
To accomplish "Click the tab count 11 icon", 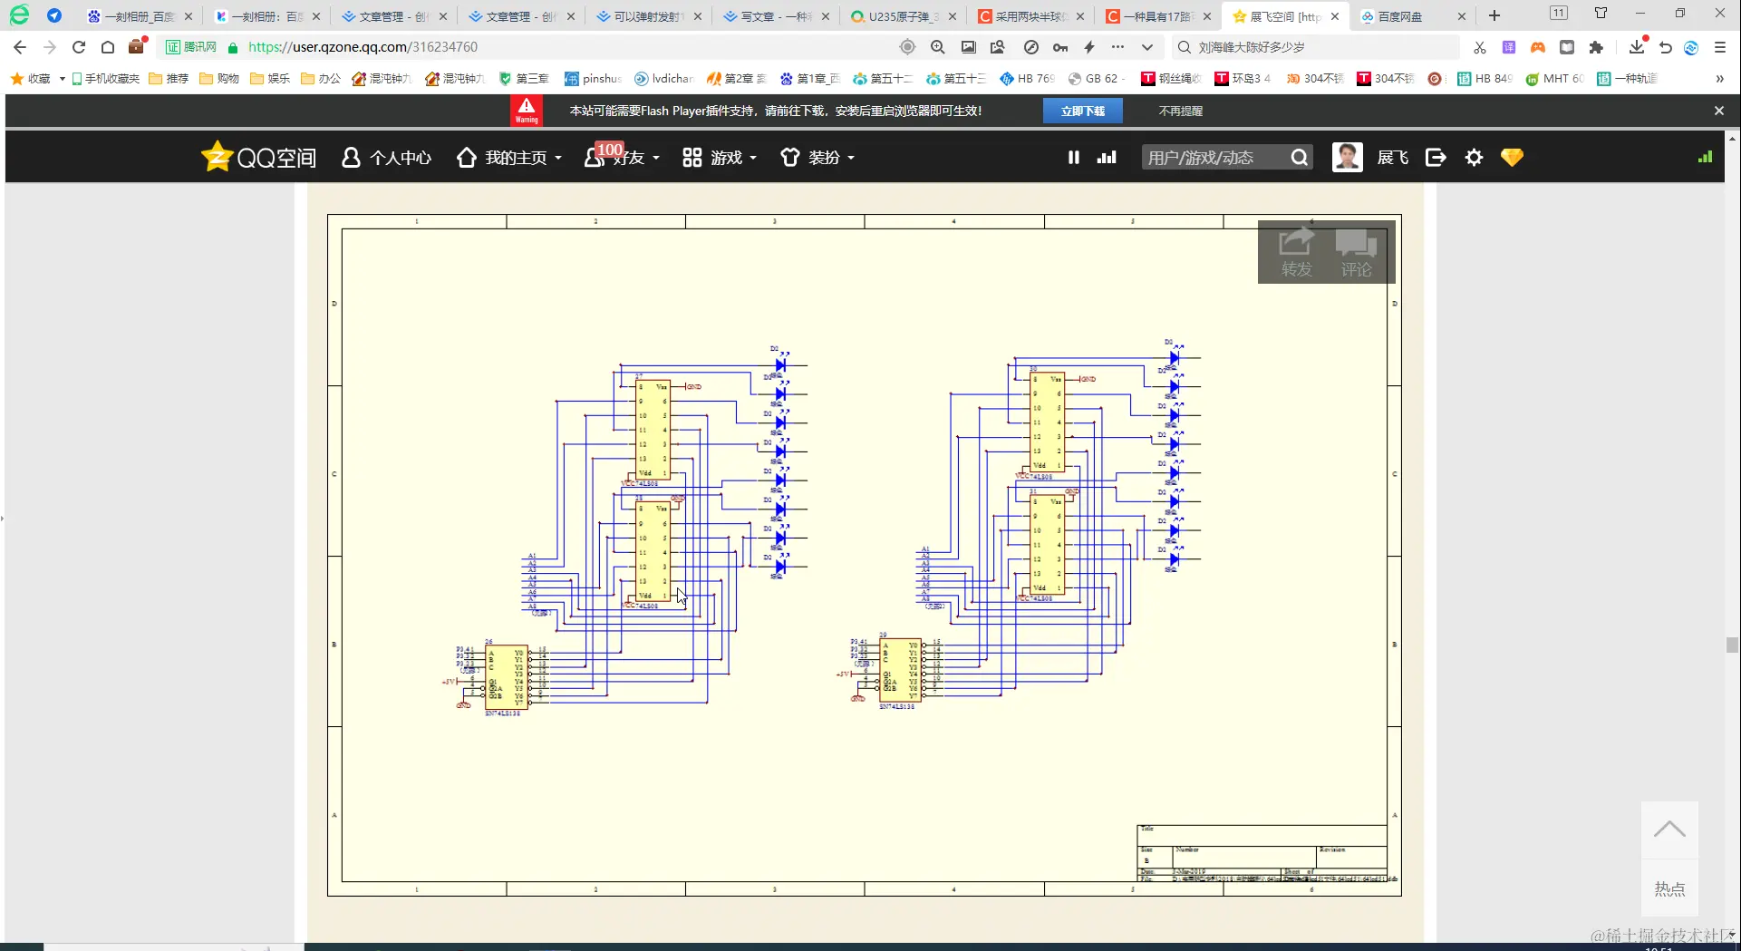I will point(1559,14).
